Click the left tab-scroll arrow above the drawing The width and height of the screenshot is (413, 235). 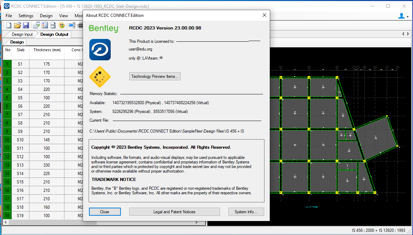(403, 34)
